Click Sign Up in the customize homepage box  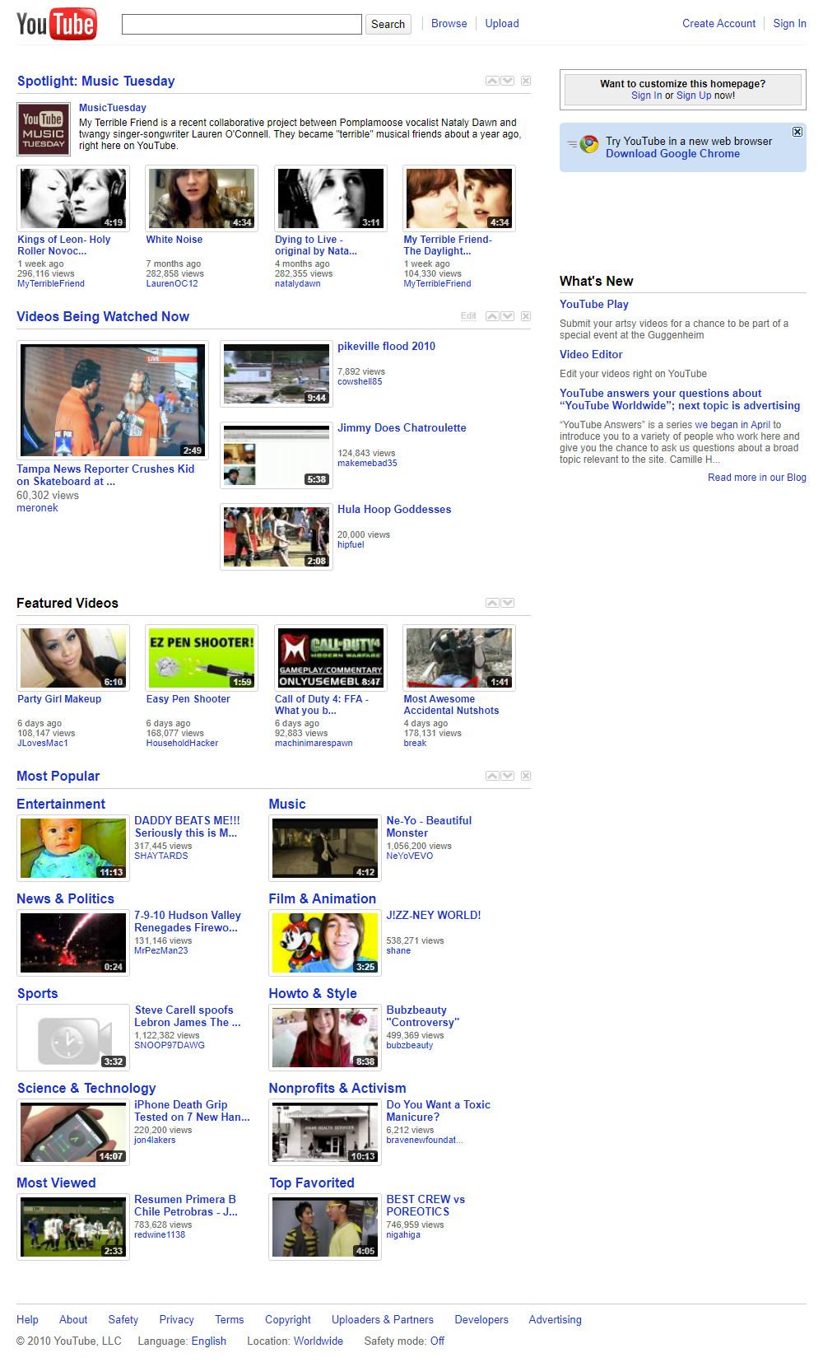(x=694, y=96)
